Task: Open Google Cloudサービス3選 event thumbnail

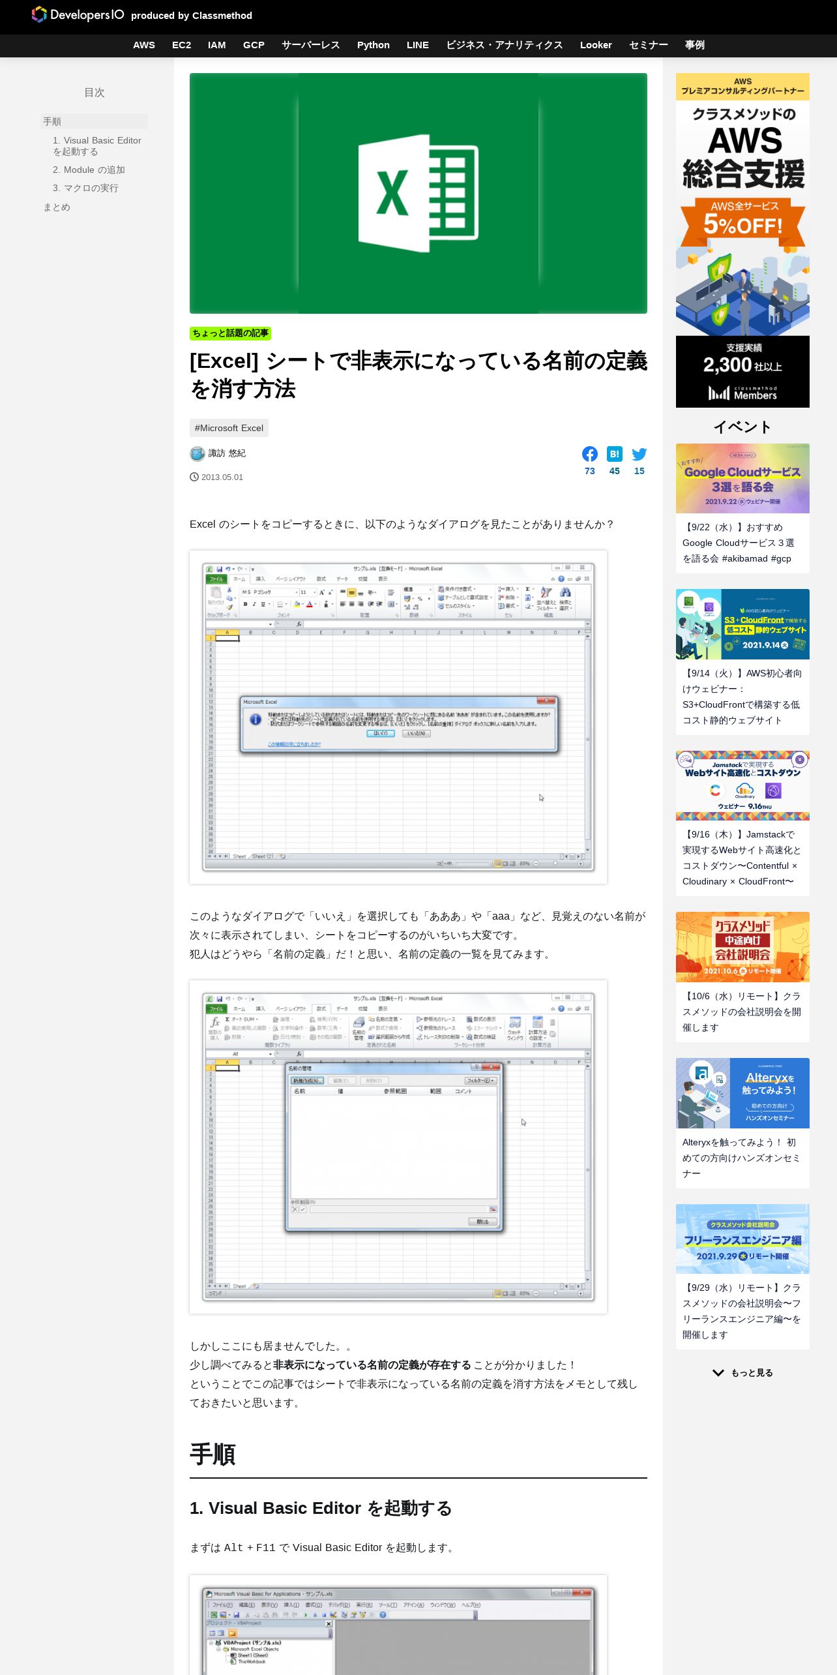Action: [742, 478]
